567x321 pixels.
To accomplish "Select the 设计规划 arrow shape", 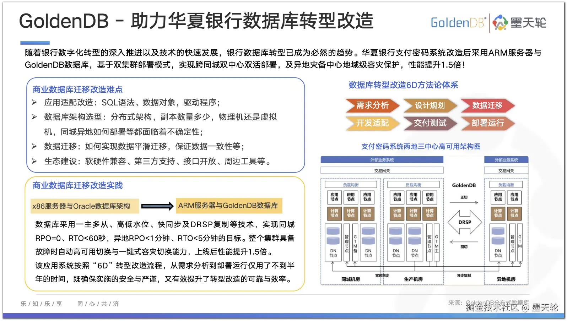I will [x=430, y=105].
